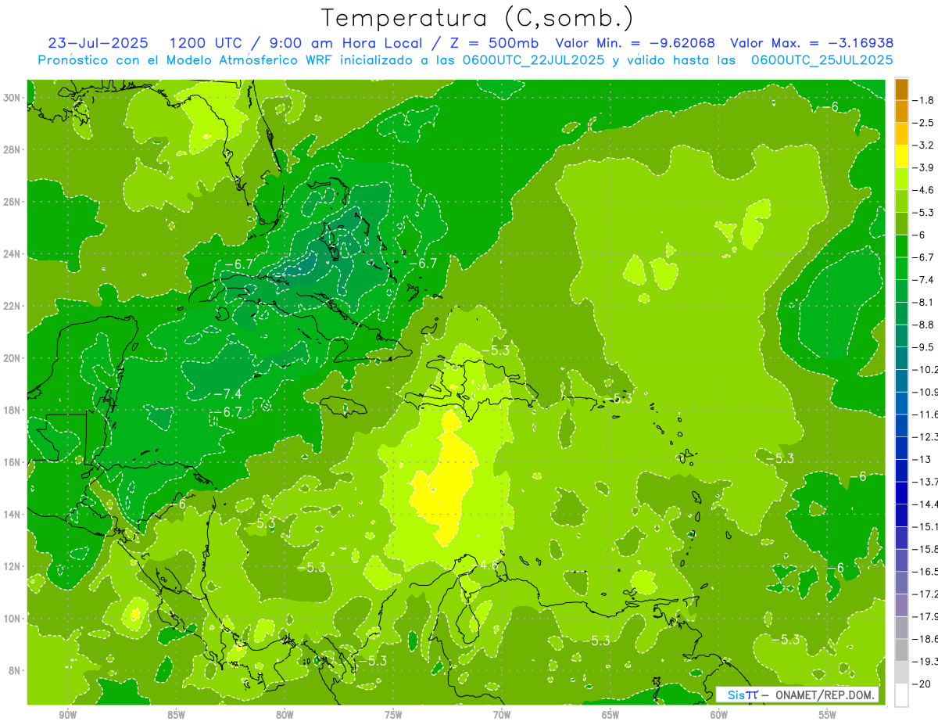This screenshot has height=725, width=938.
Task: Click the 28N latitude axis label
Action: (13, 149)
